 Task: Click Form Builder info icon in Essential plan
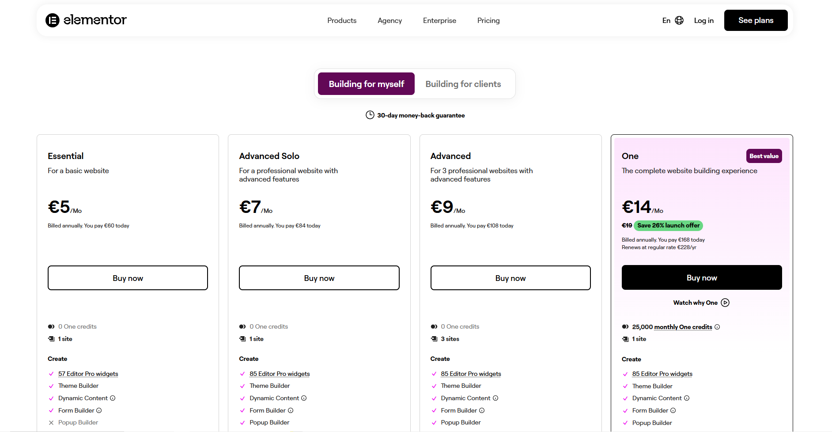pyautogui.click(x=99, y=410)
